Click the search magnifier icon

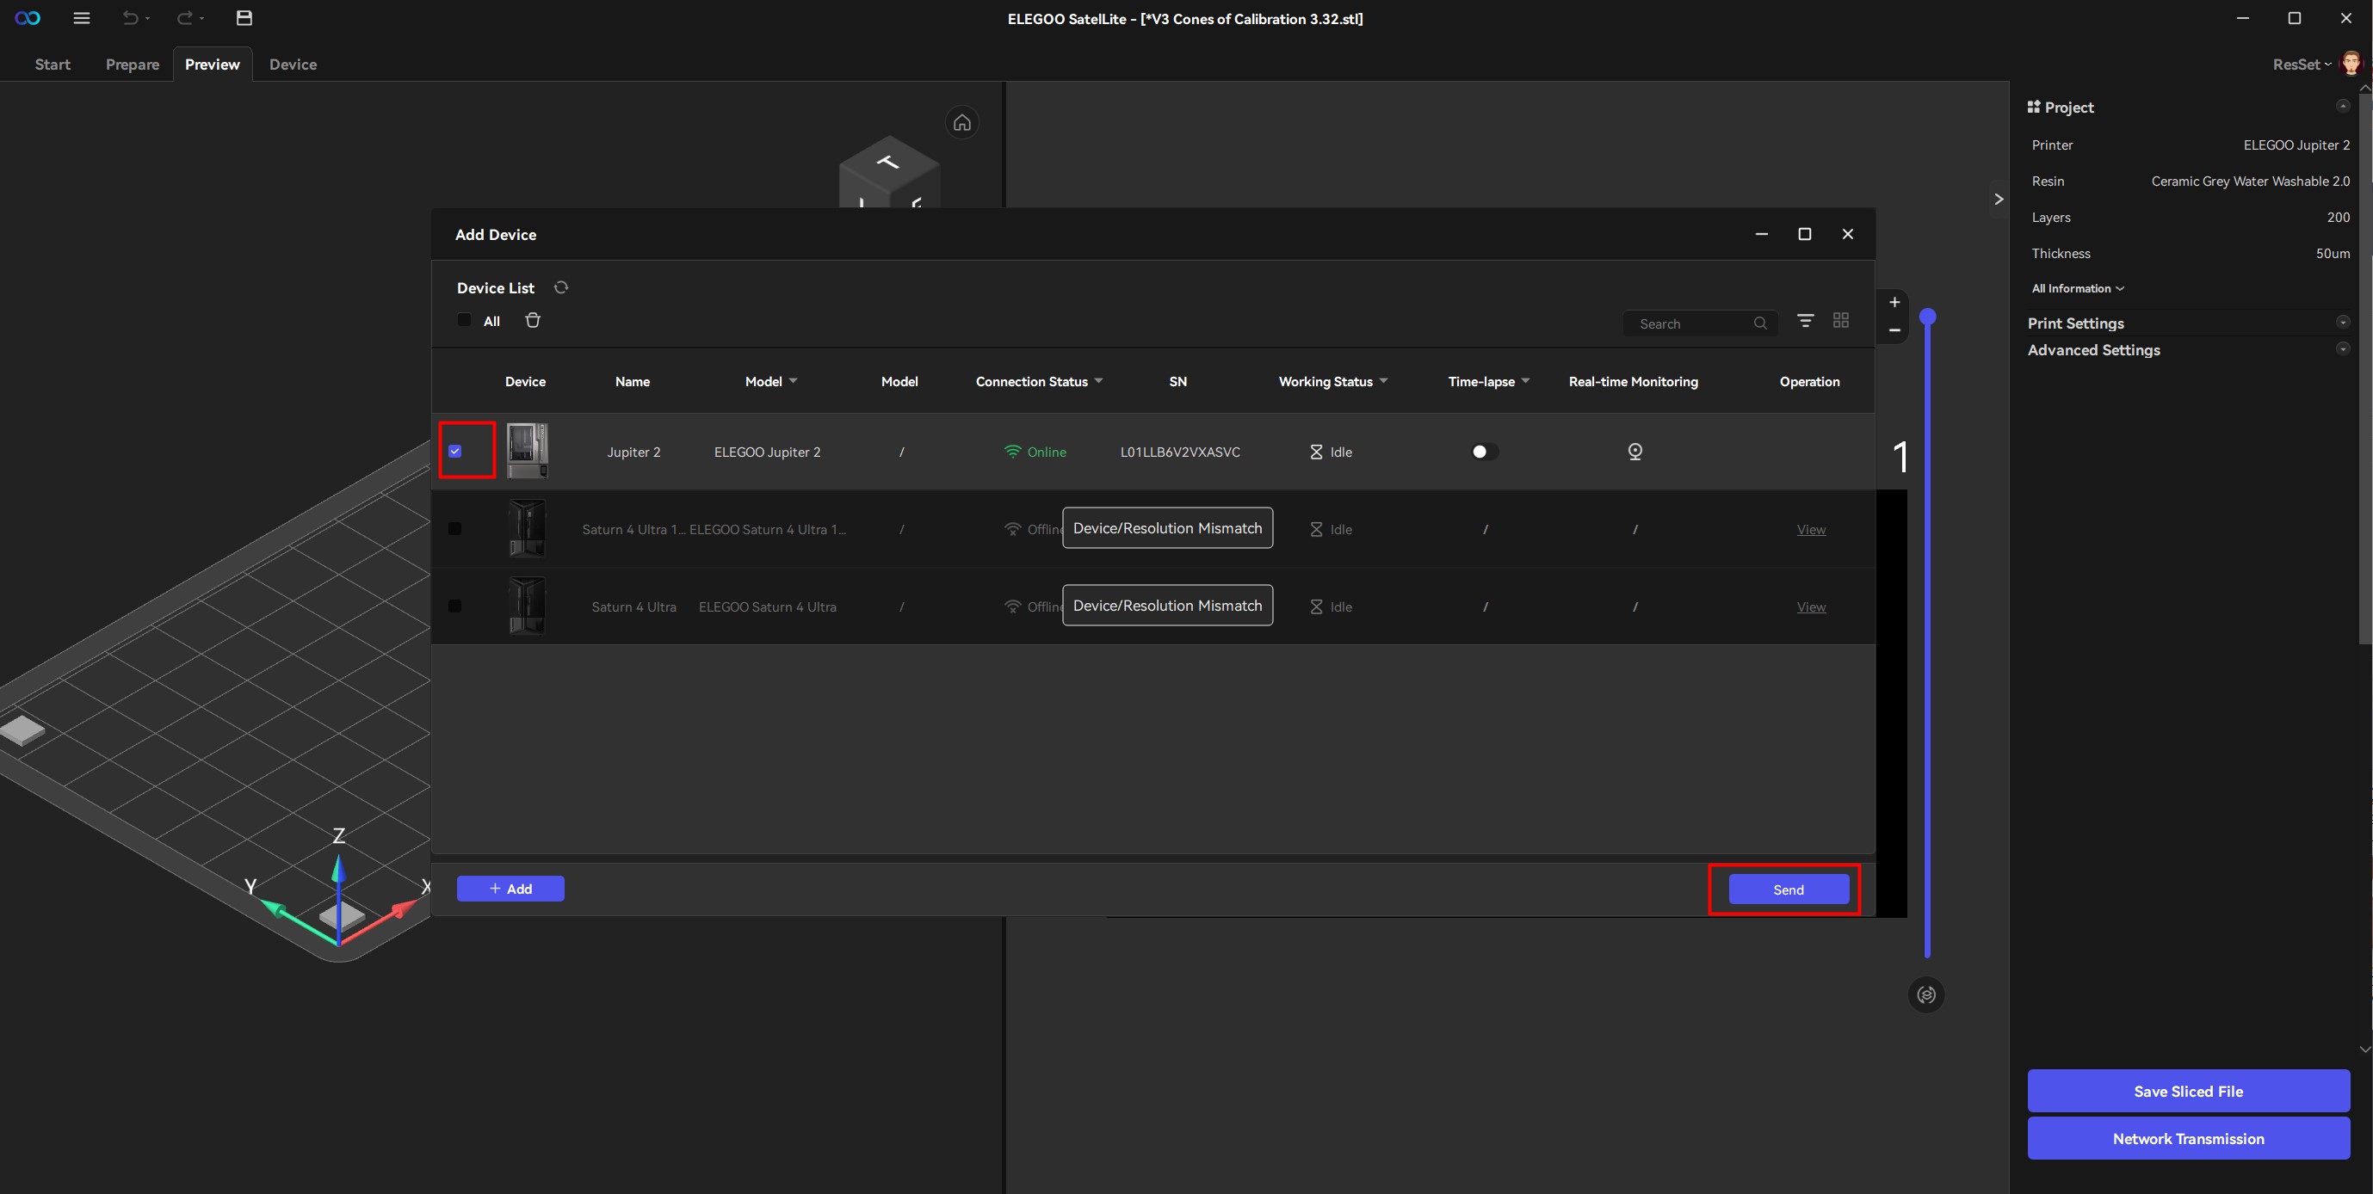pos(1760,323)
